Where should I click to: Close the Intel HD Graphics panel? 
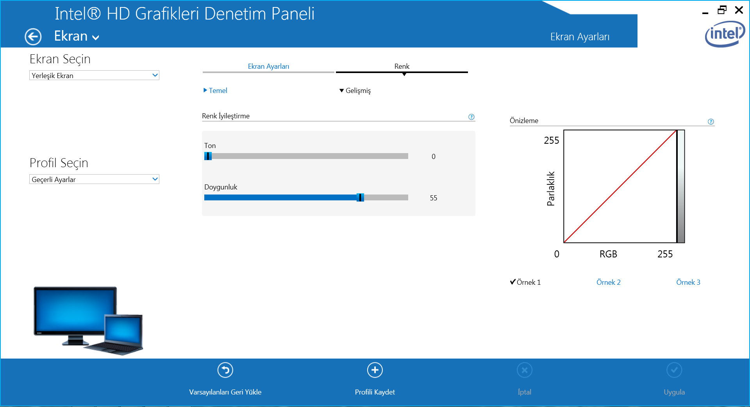point(739,10)
